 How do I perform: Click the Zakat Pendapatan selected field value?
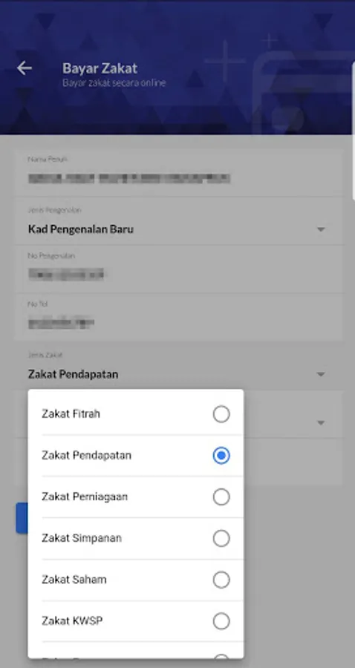[74, 374]
